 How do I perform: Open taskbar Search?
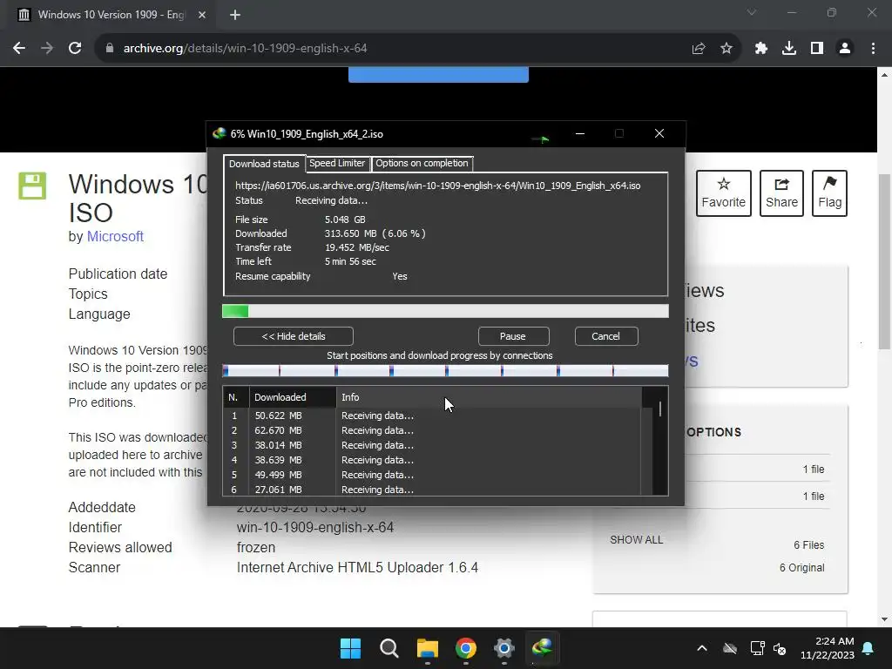(389, 648)
